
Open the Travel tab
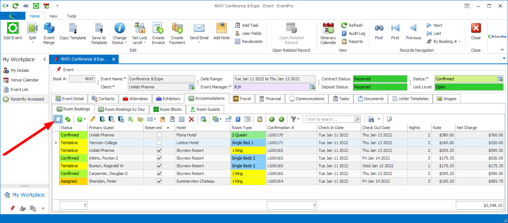(242, 99)
